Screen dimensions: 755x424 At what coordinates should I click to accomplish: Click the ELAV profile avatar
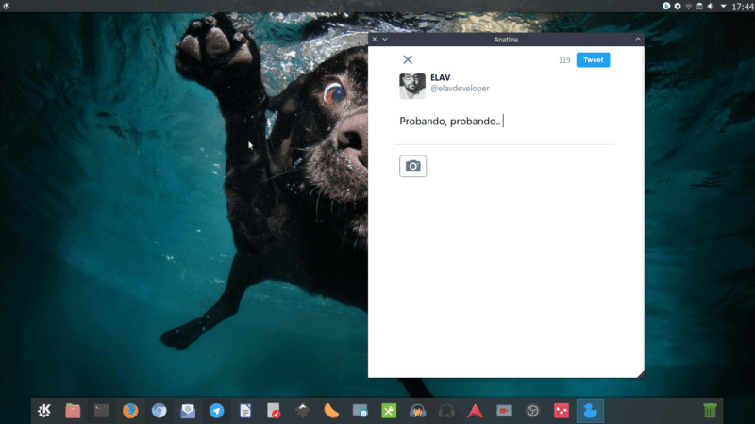point(412,86)
